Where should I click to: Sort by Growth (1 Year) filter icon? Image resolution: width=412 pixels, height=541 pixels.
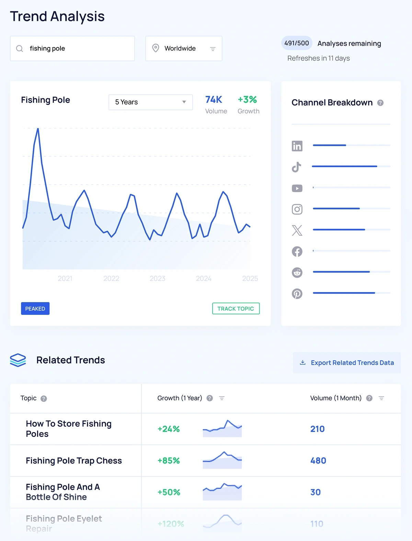coord(222,398)
